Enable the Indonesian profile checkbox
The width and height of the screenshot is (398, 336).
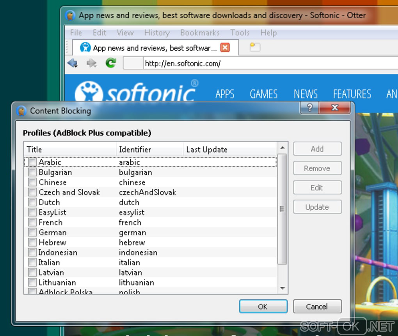coord(32,252)
